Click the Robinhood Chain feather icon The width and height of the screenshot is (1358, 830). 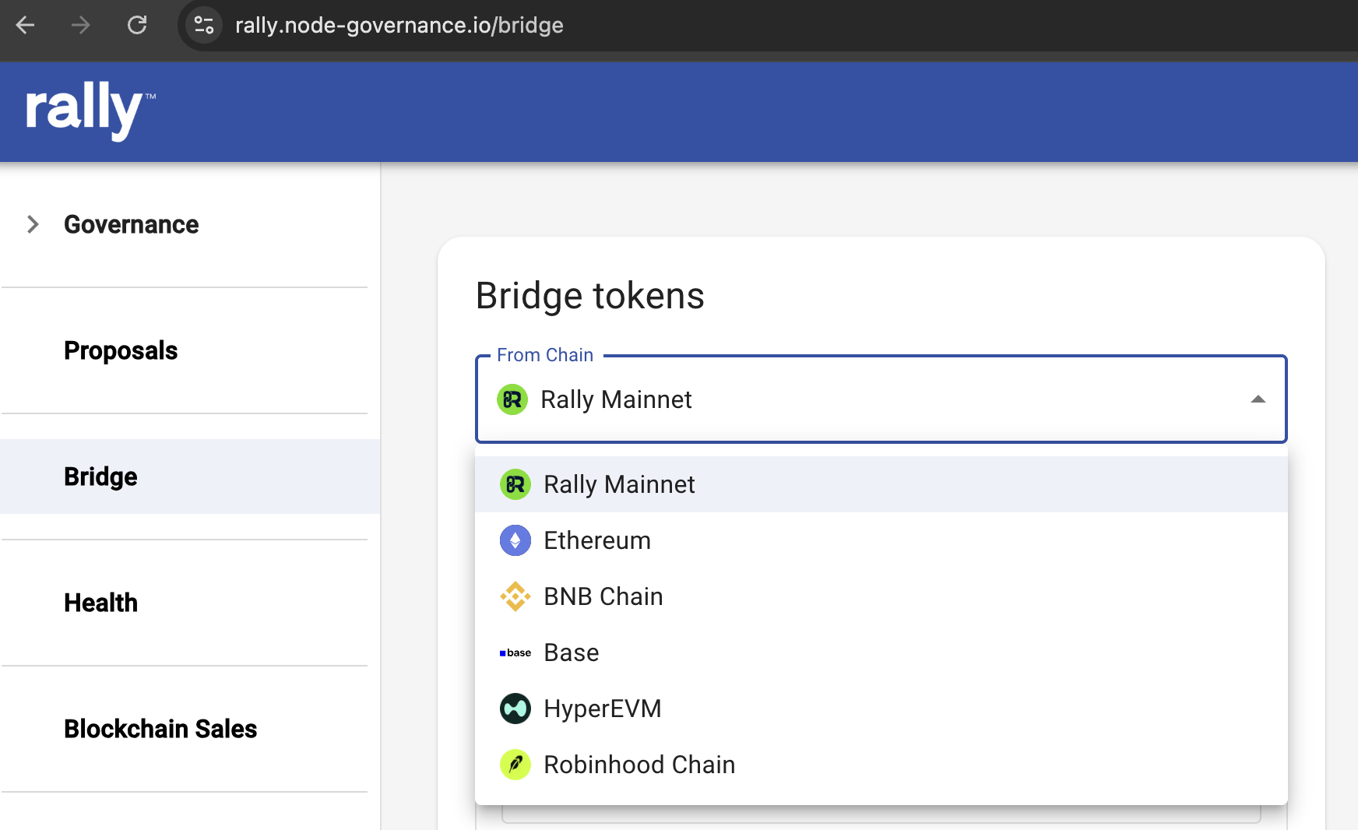[x=515, y=765]
